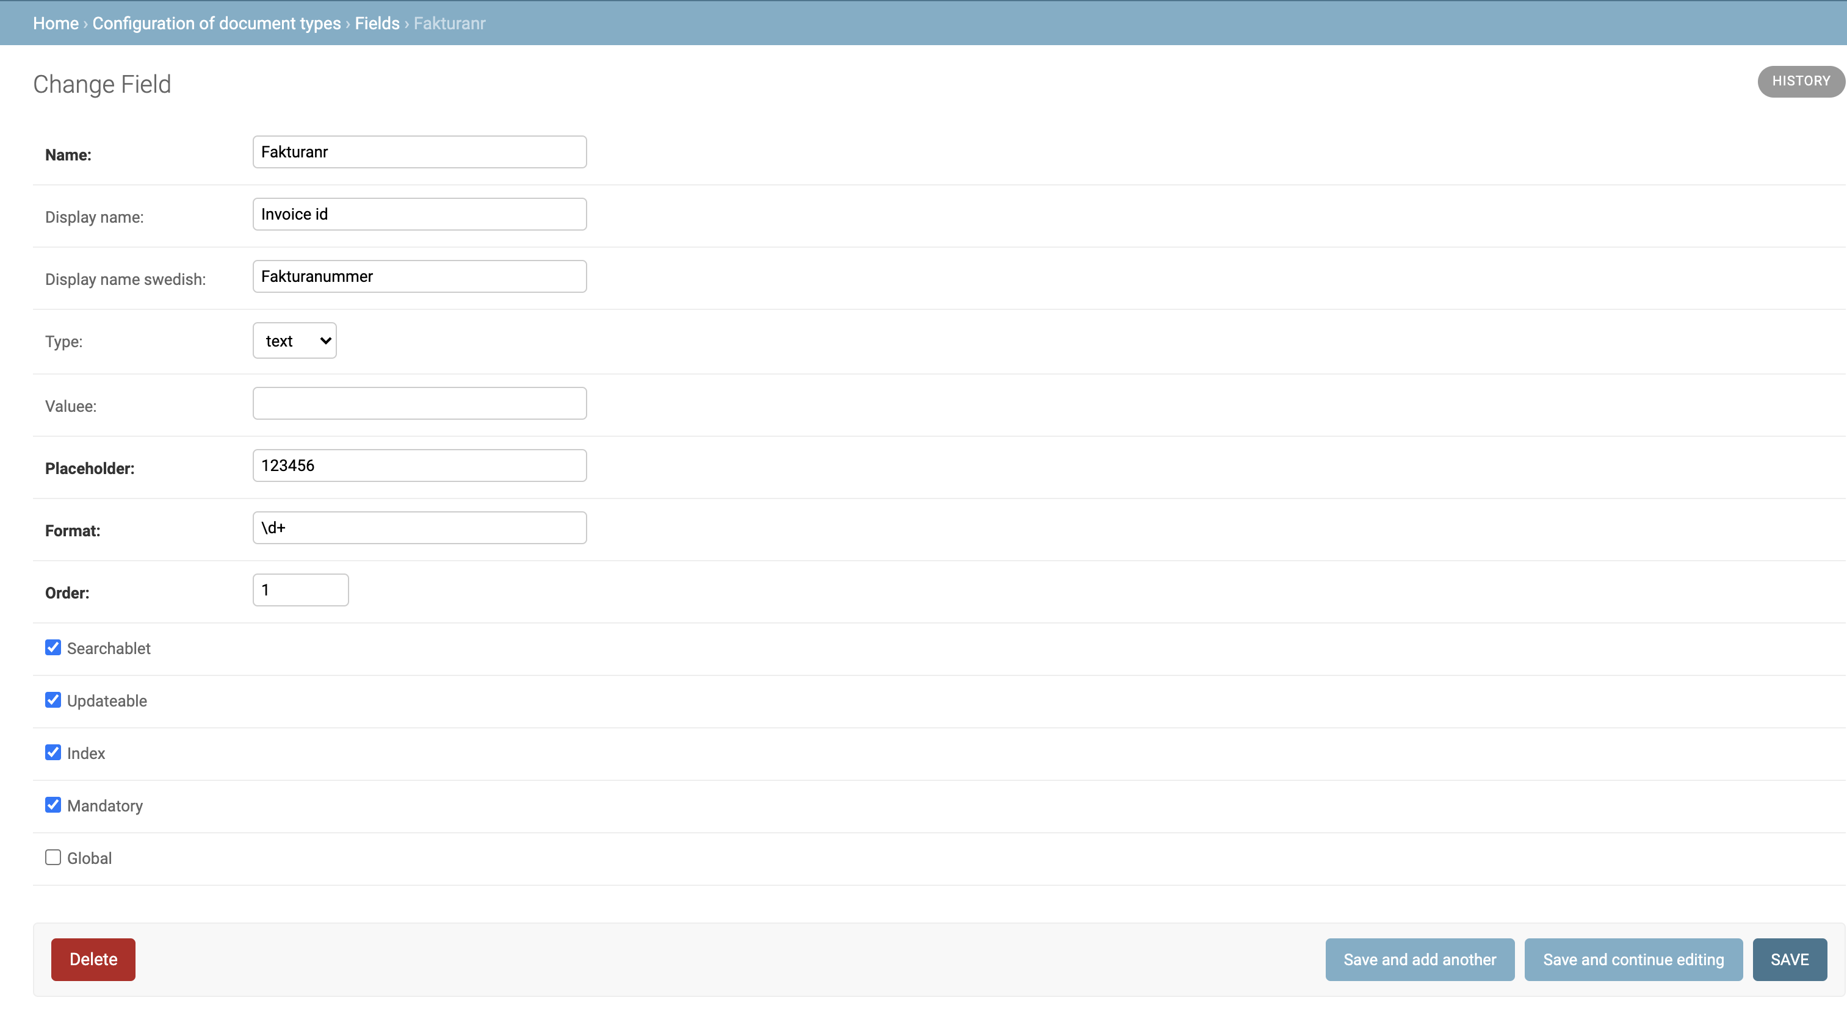Select the Display name swedish field
The width and height of the screenshot is (1847, 1014).
[419, 276]
